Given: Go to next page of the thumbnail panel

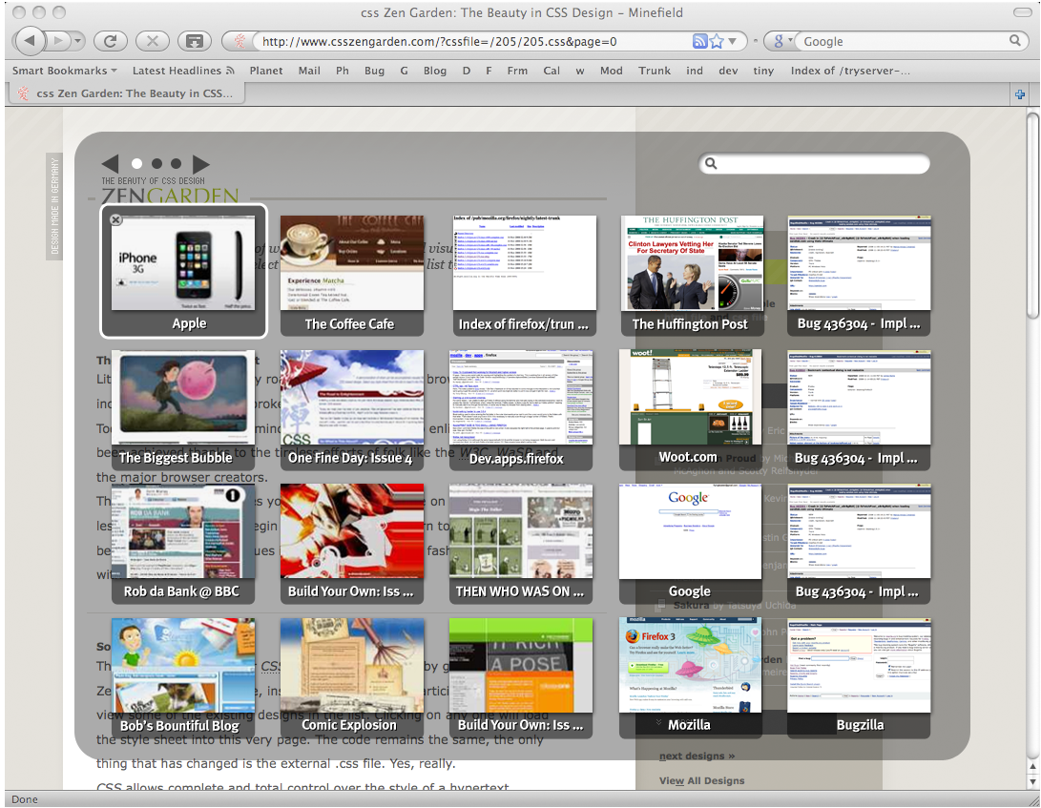Looking at the screenshot, I should click(201, 163).
